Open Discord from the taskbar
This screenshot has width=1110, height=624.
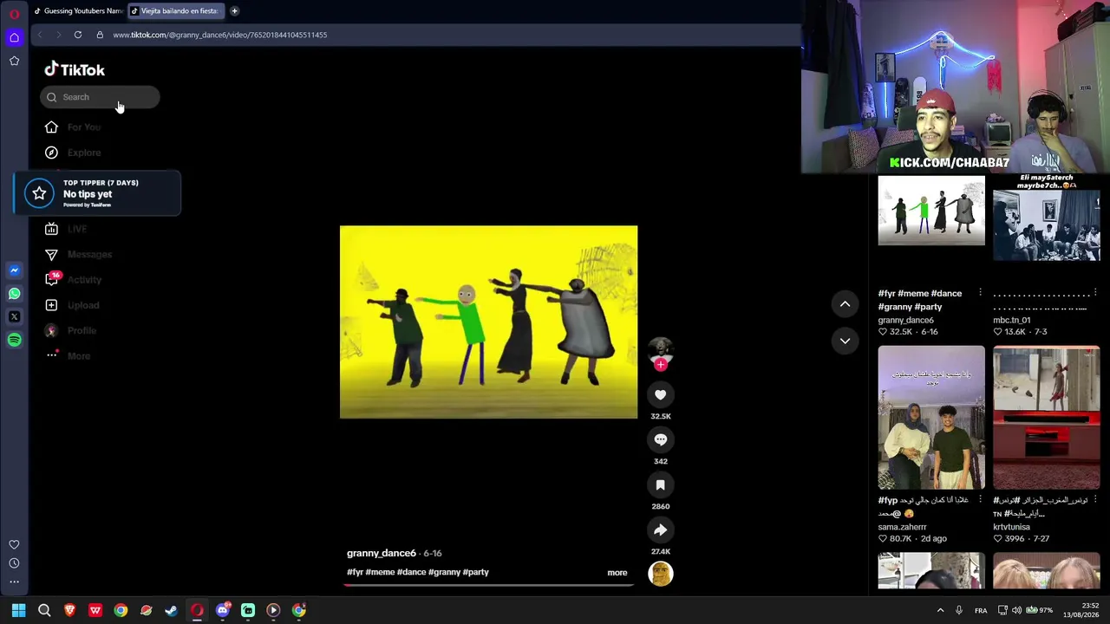pos(222,610)
